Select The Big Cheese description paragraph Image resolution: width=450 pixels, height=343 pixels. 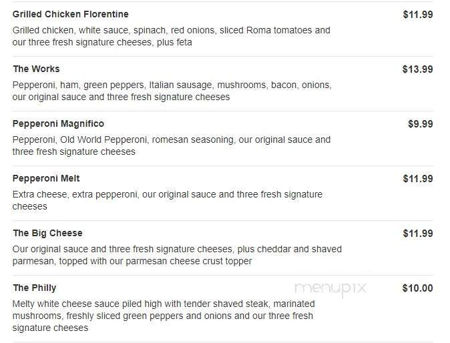[x=177, y=255]
